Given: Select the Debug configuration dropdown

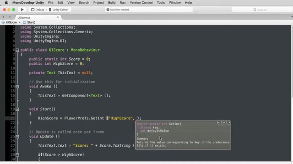Looking at the screenshot, I should point(38,10).
